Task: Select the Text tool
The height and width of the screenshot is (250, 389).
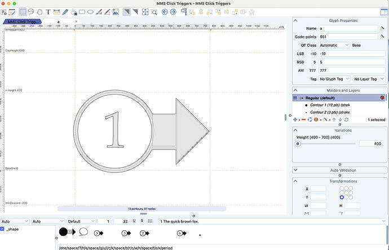Action: tap(48, 12)
